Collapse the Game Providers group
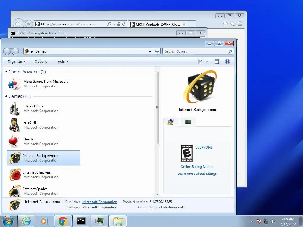 tap(6, 72)
